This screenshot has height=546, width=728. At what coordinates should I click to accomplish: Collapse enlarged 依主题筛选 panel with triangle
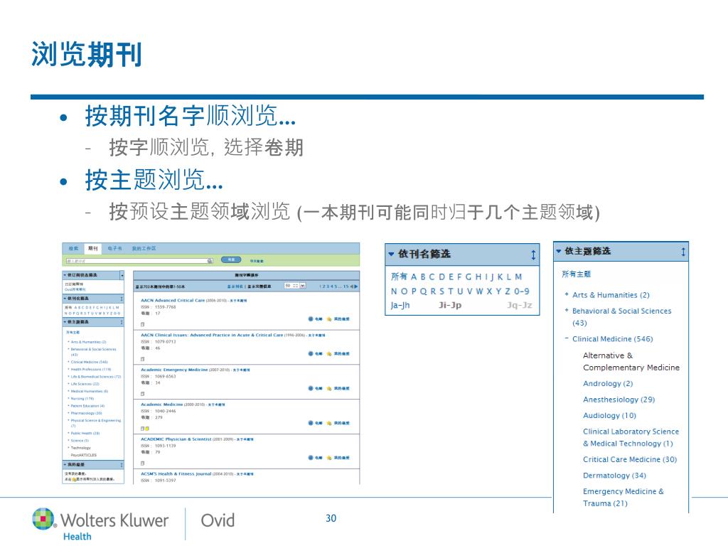(x=559, y=251)
